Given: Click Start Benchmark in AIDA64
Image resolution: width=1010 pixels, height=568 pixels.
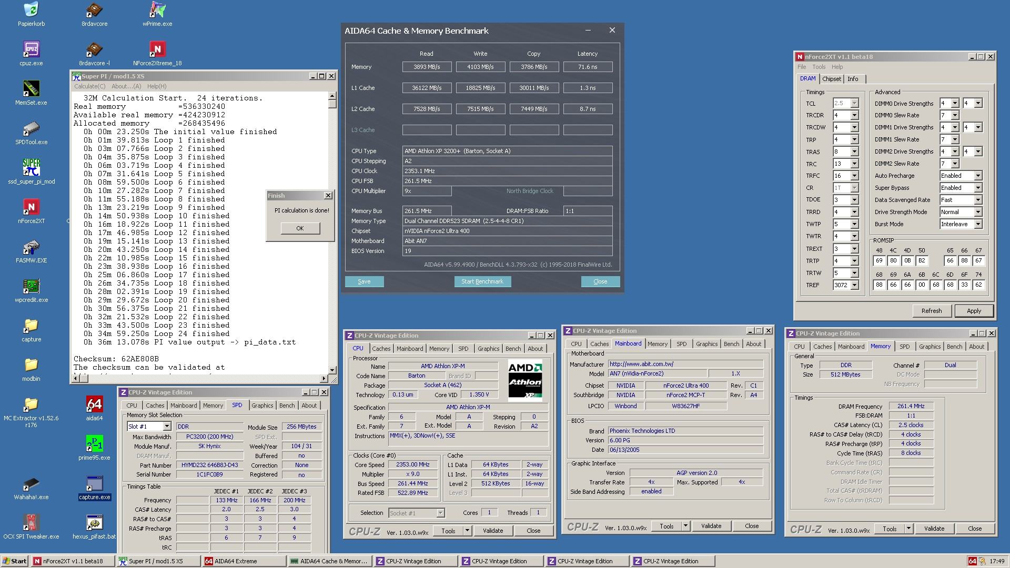Looking at the screenshot, I should click(x=482, y=281).
